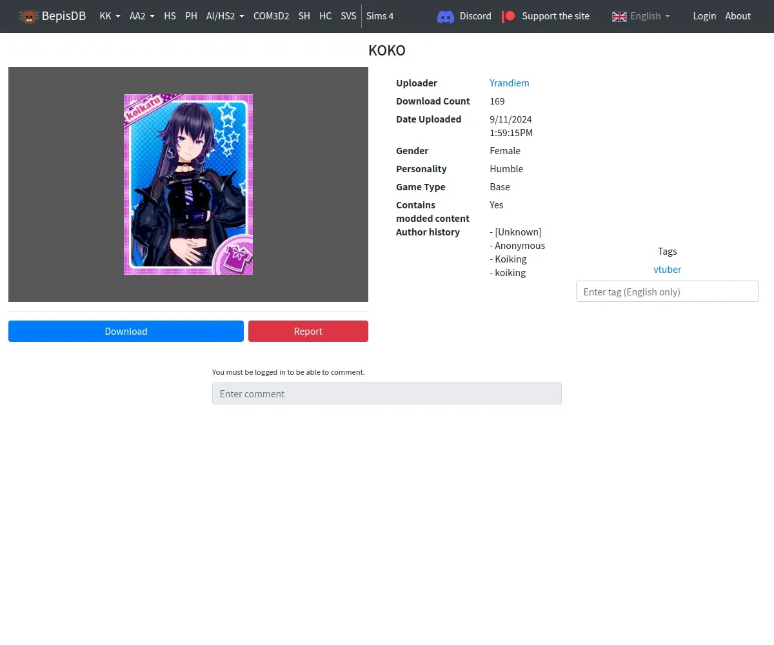Click the KOKO page title
The height and width of the screenshot is (645, 774).
[x=387, y=51]
